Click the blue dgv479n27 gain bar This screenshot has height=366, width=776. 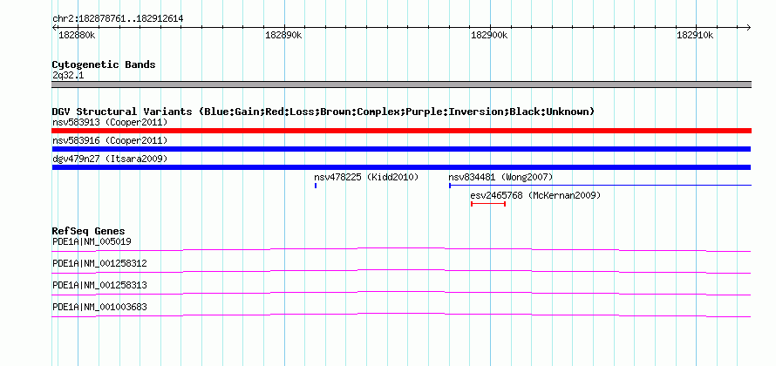pos(401,167)
